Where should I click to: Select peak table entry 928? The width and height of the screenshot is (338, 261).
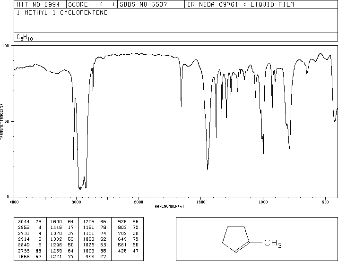128,222
